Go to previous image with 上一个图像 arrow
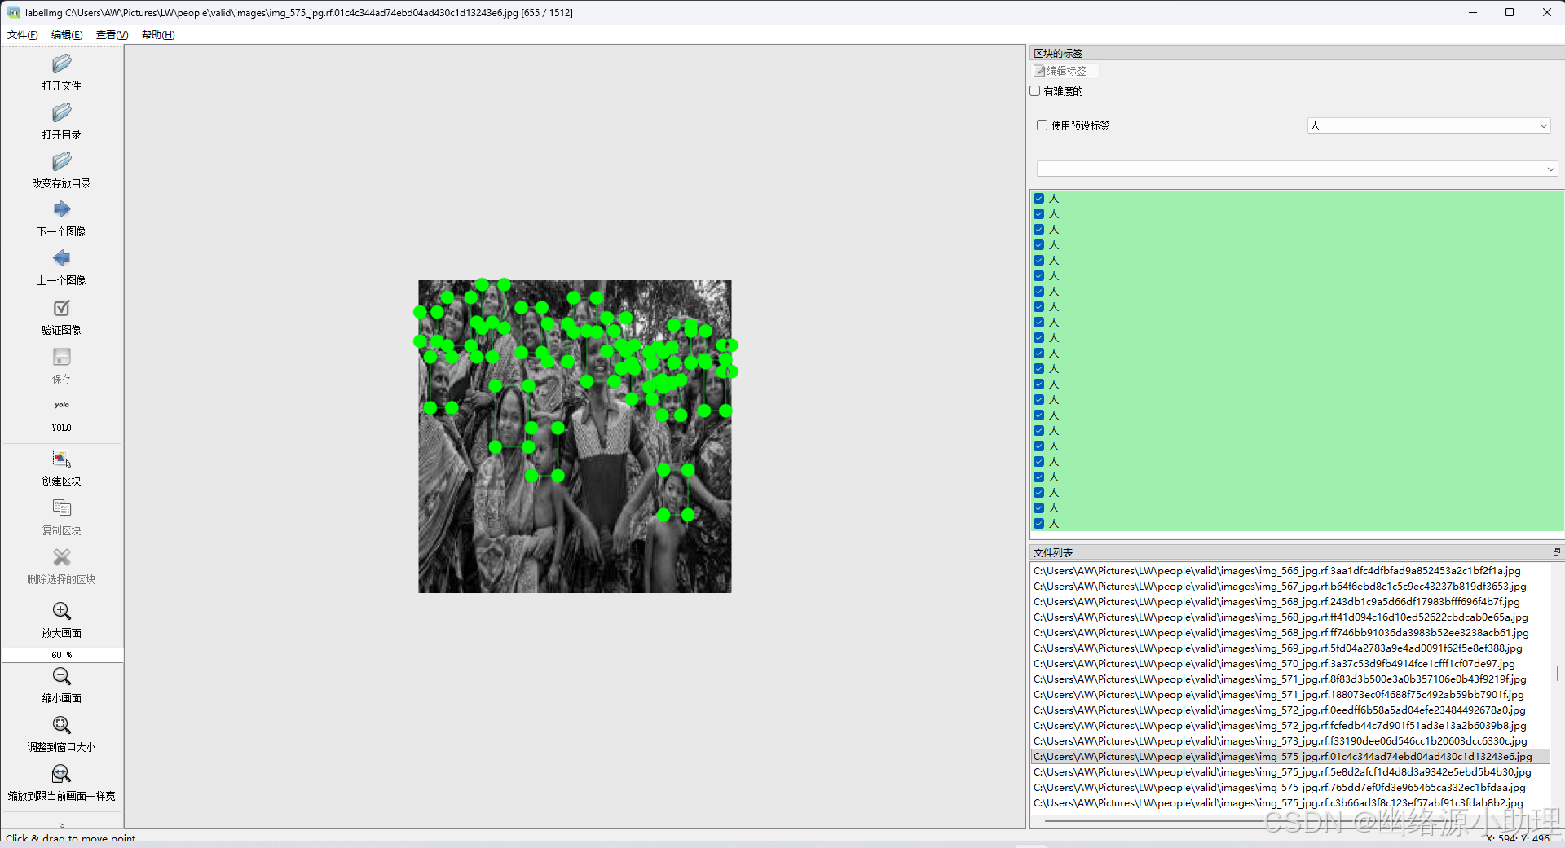Image resolution: width=1565 pixels, height=848 pixels. (62, 258)
